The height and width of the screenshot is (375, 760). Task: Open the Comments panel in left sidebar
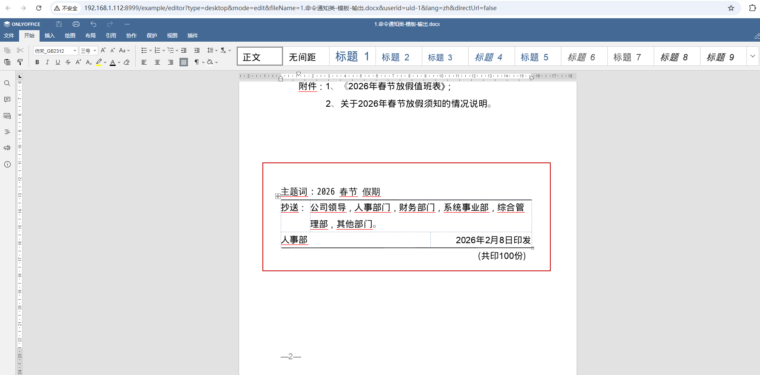7,99
